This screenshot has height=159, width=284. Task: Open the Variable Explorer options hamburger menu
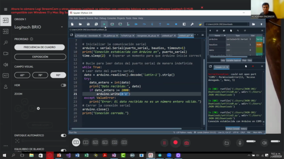[262, 30]
